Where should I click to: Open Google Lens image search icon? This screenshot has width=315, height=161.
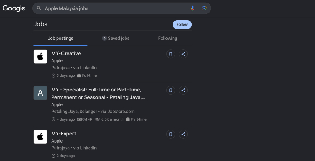204,8
